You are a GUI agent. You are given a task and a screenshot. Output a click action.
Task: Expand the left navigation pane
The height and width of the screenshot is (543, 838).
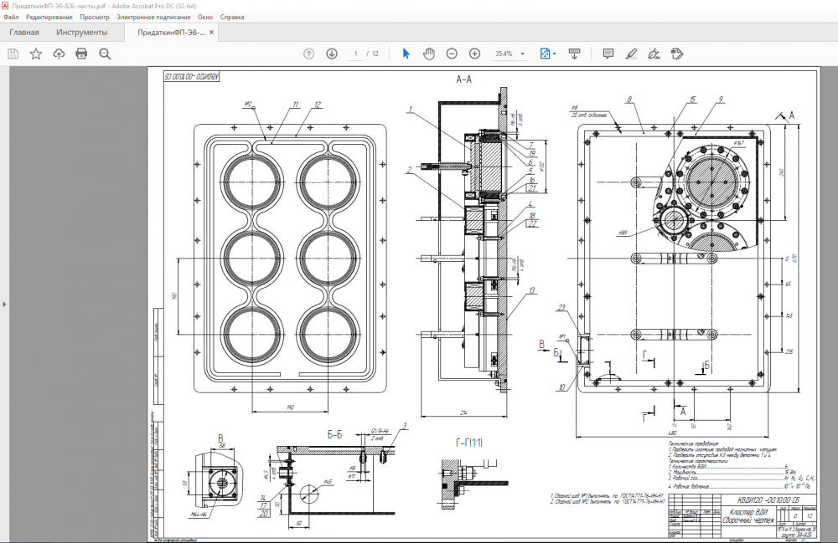(3, 304)
